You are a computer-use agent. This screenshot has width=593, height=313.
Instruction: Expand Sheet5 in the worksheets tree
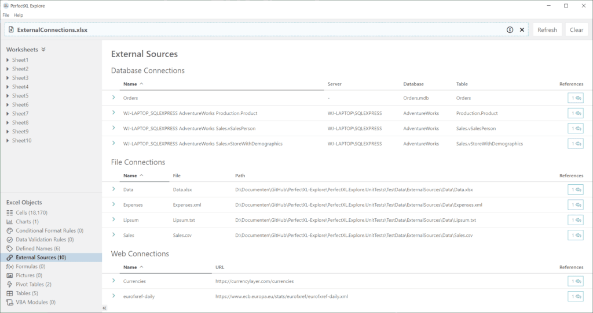[8, 96]
